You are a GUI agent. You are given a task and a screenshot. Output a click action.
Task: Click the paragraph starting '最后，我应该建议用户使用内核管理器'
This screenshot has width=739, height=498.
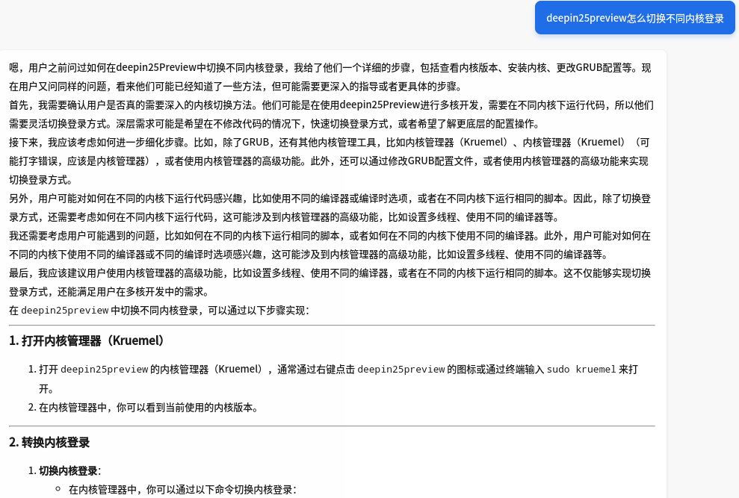tap(330, 282)
